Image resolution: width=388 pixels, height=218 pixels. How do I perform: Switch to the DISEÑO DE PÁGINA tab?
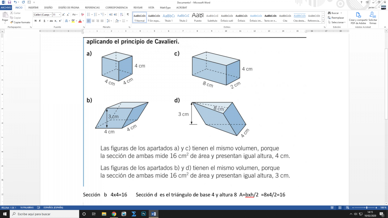coord(69,7)
